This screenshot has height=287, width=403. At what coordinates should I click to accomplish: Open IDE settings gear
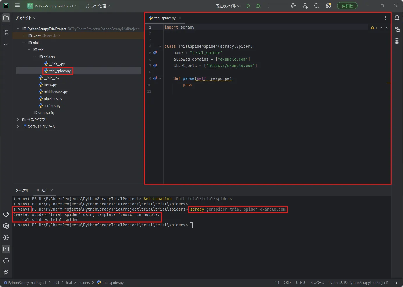coord(328,6)
